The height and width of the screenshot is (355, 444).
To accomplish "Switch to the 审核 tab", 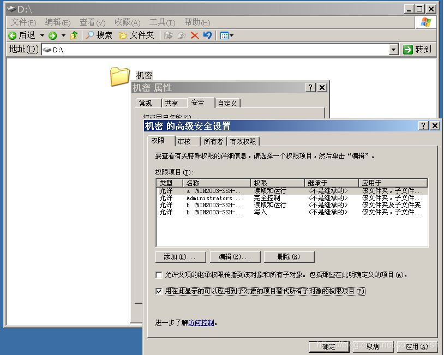I will (187, 141).
